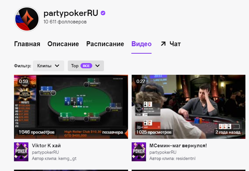Open the poker game icon under Viktor K хай
249x171 pixels.
pos(21,152)
